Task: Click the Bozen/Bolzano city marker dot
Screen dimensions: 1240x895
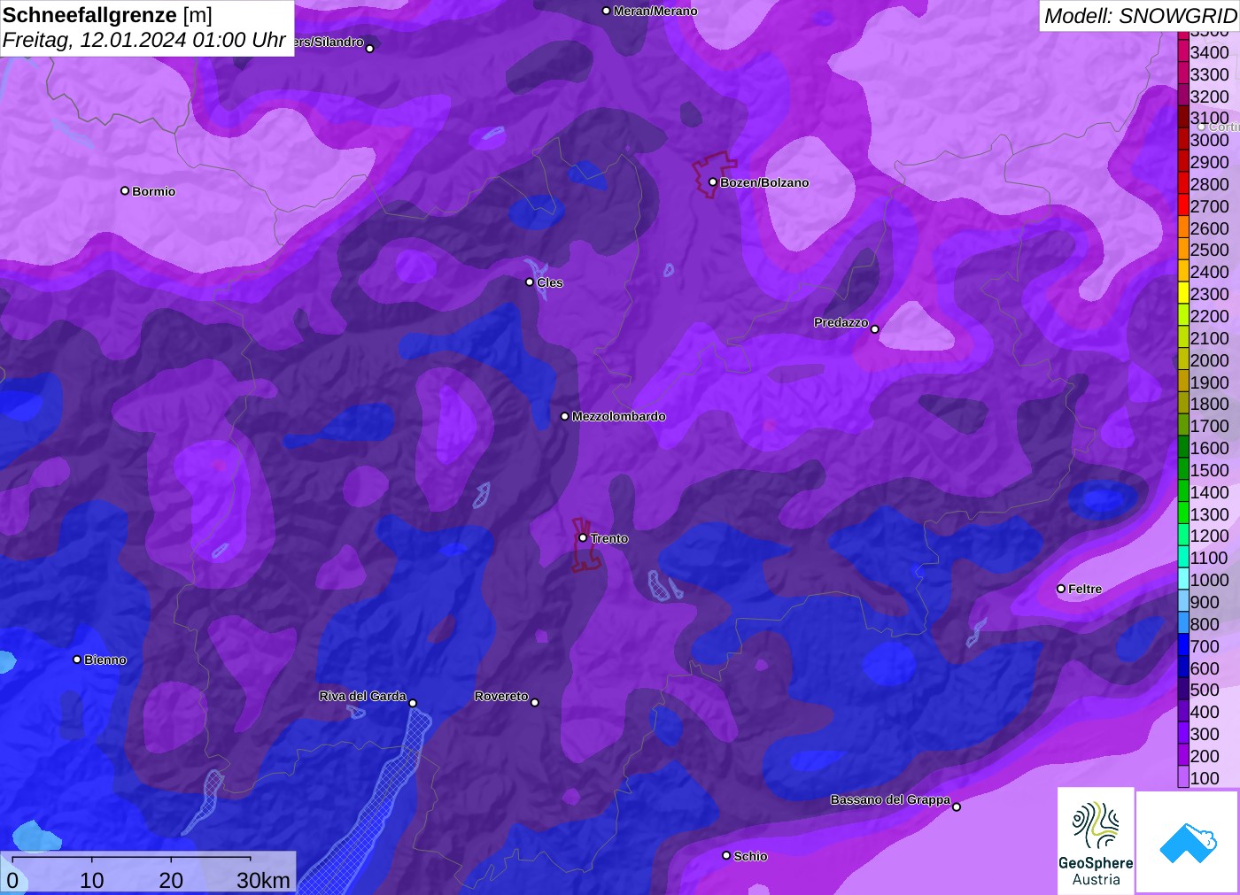Action: 712,182
